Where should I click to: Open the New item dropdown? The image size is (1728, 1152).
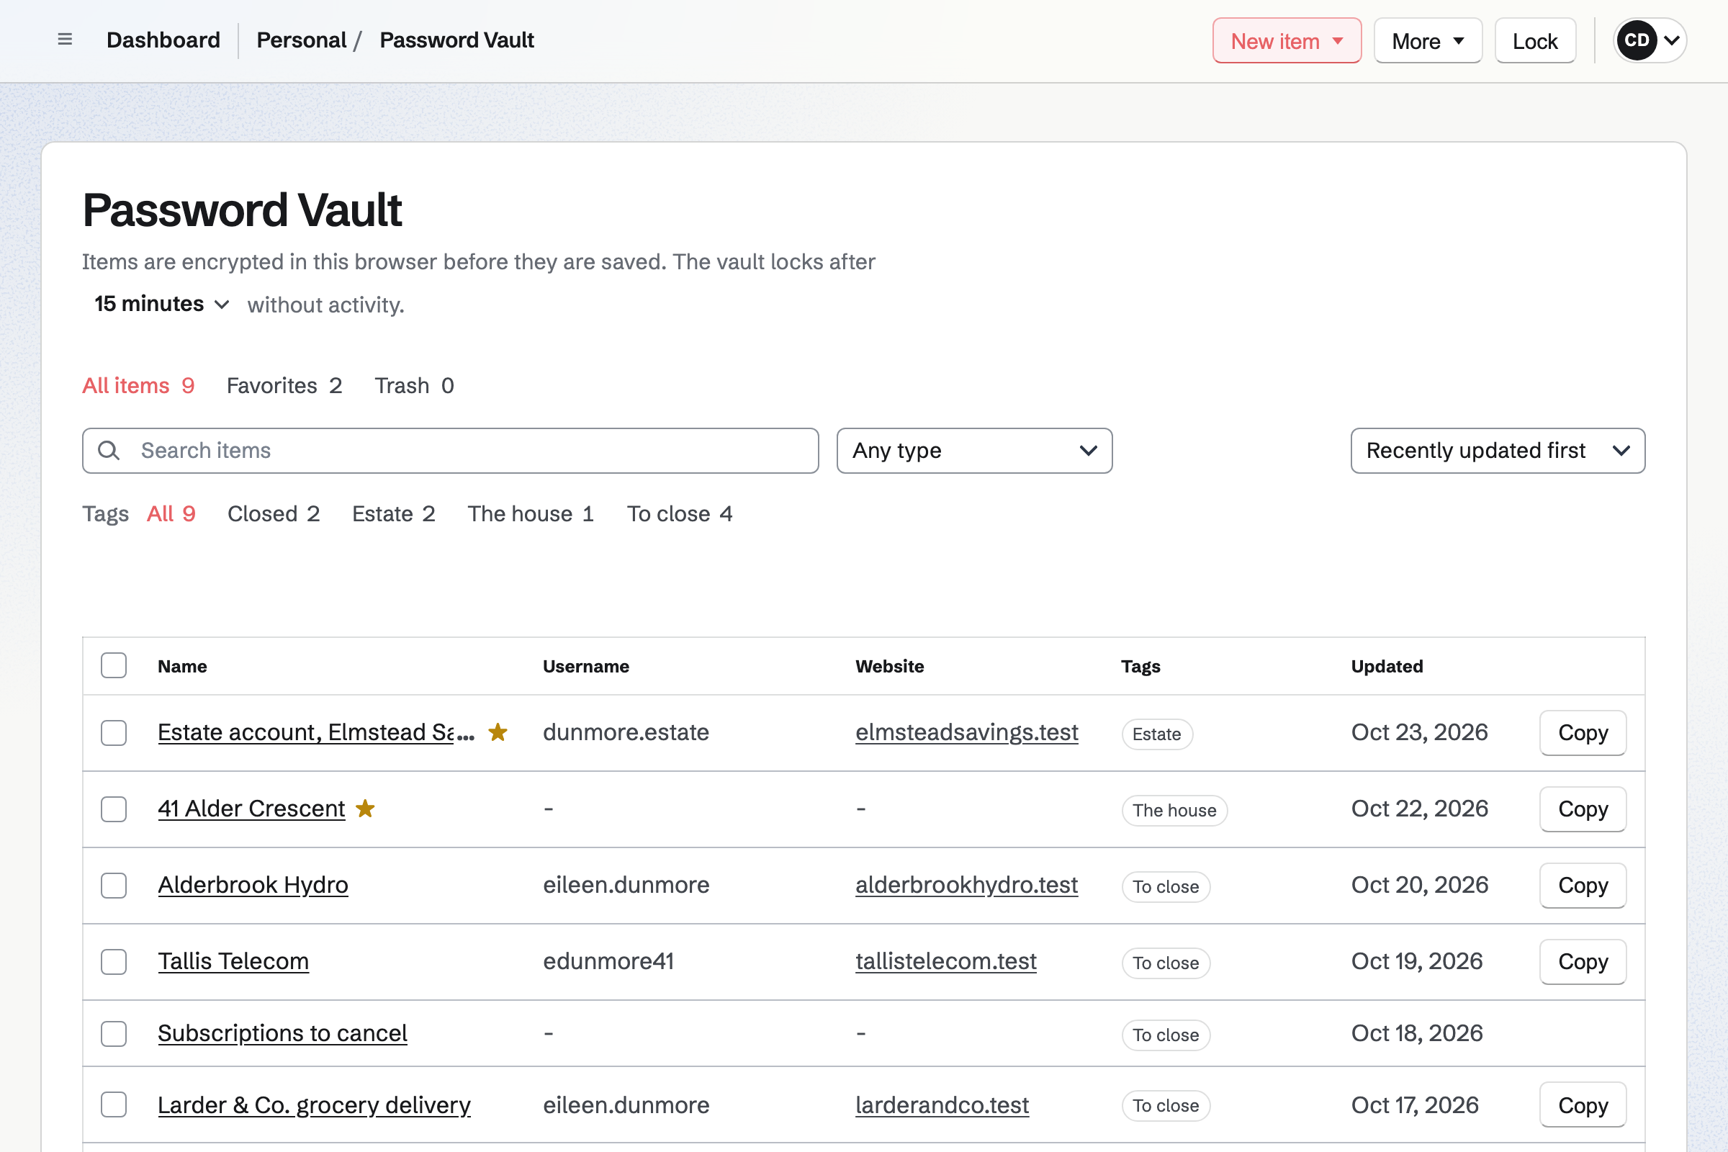[x=1287, y=40]
